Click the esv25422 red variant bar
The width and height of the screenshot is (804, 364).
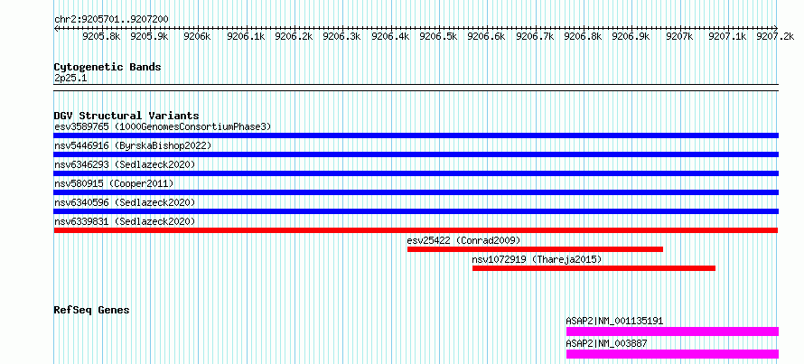click(x=535, y=249)
